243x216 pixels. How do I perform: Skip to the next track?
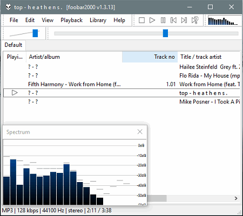(184, 20)
